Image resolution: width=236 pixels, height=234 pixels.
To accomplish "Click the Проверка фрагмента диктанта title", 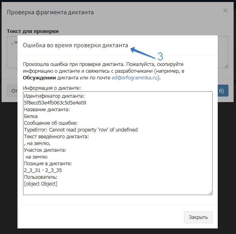I will [50, 12].
